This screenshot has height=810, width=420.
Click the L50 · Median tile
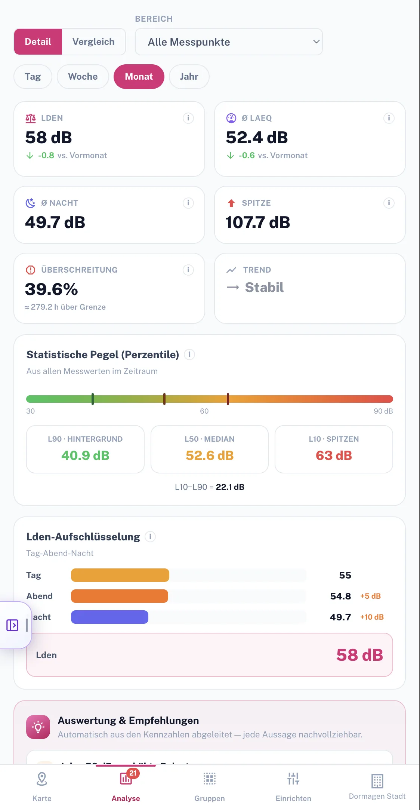pos(210,449)
